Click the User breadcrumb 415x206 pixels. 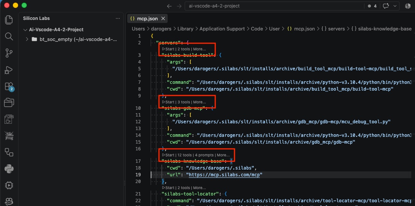(x=275, y=29)
